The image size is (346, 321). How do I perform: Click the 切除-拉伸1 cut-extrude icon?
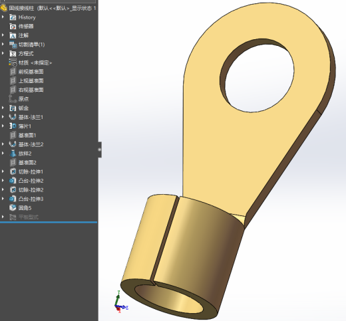13,171
